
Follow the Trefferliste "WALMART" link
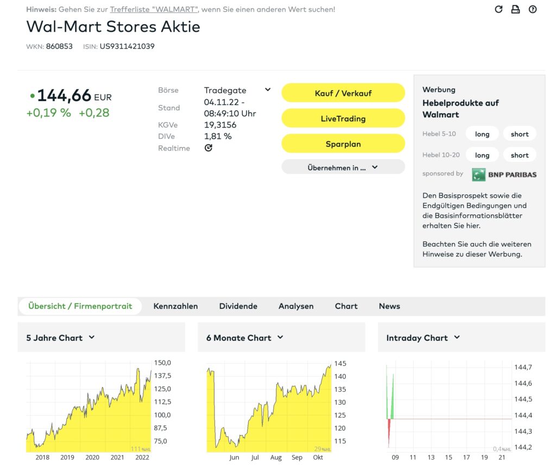coord(154,9)
